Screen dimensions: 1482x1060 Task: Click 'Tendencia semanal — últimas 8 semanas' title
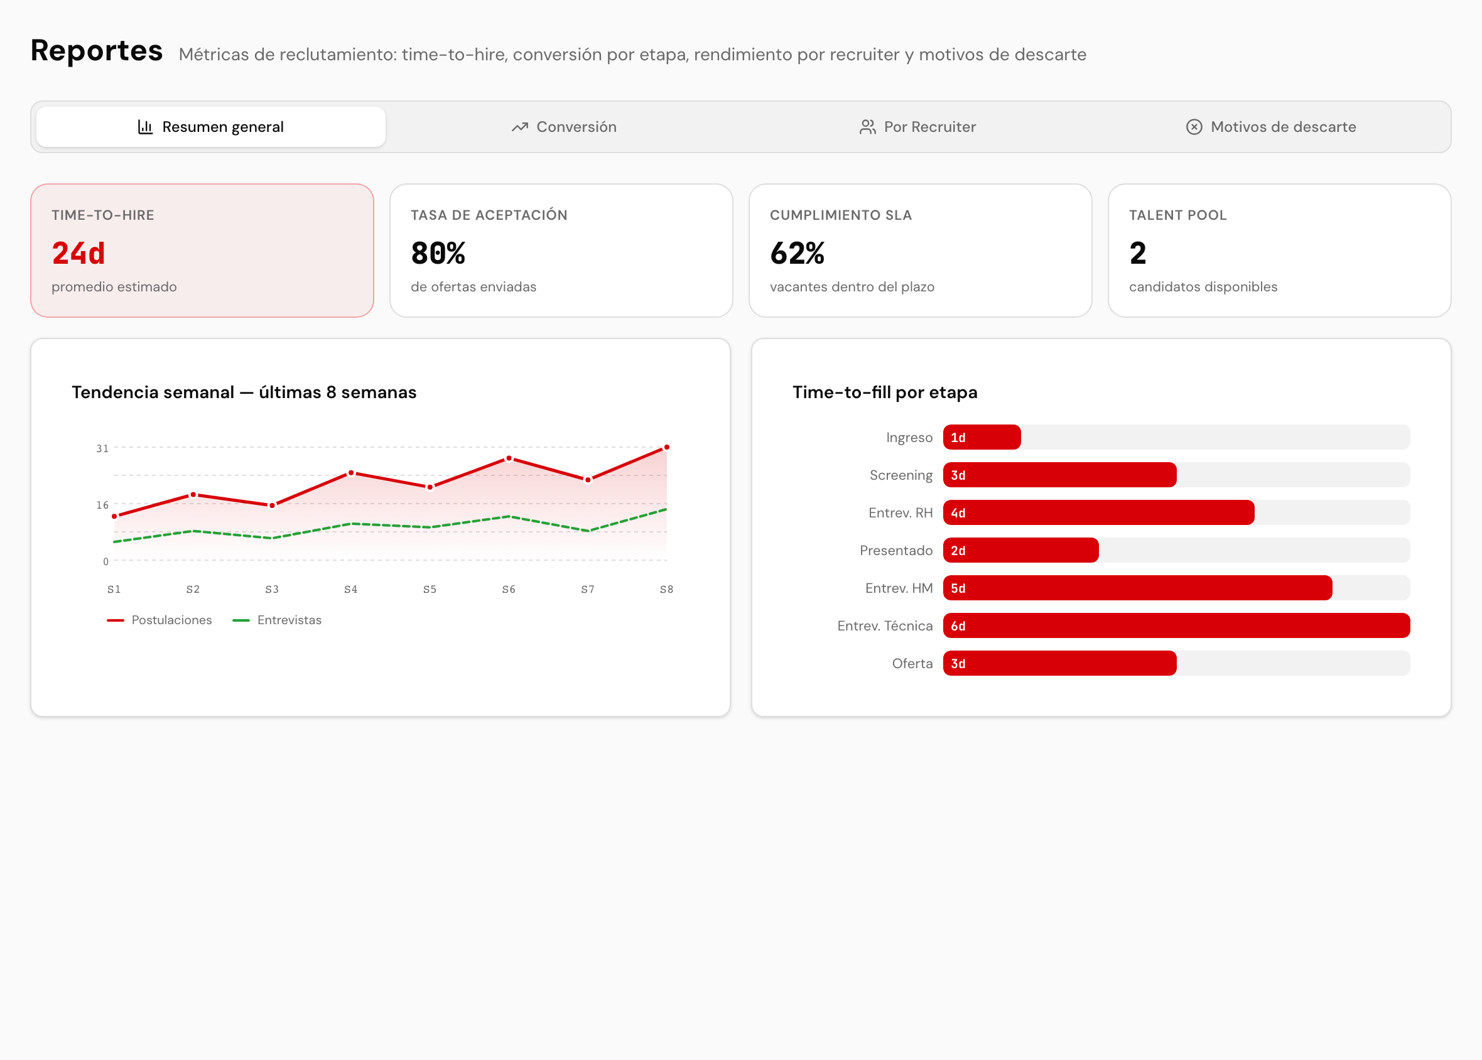pyautogui.click(x=244, y=392)
